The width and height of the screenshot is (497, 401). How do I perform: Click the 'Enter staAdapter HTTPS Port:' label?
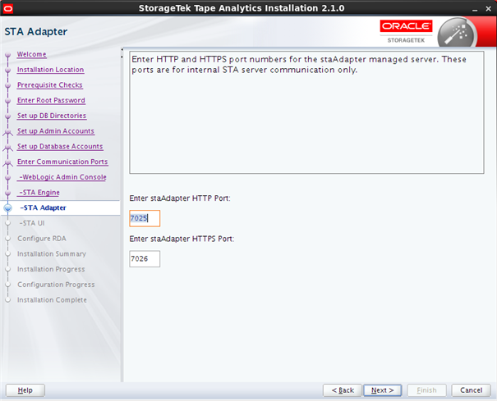[x=182, y=239]
